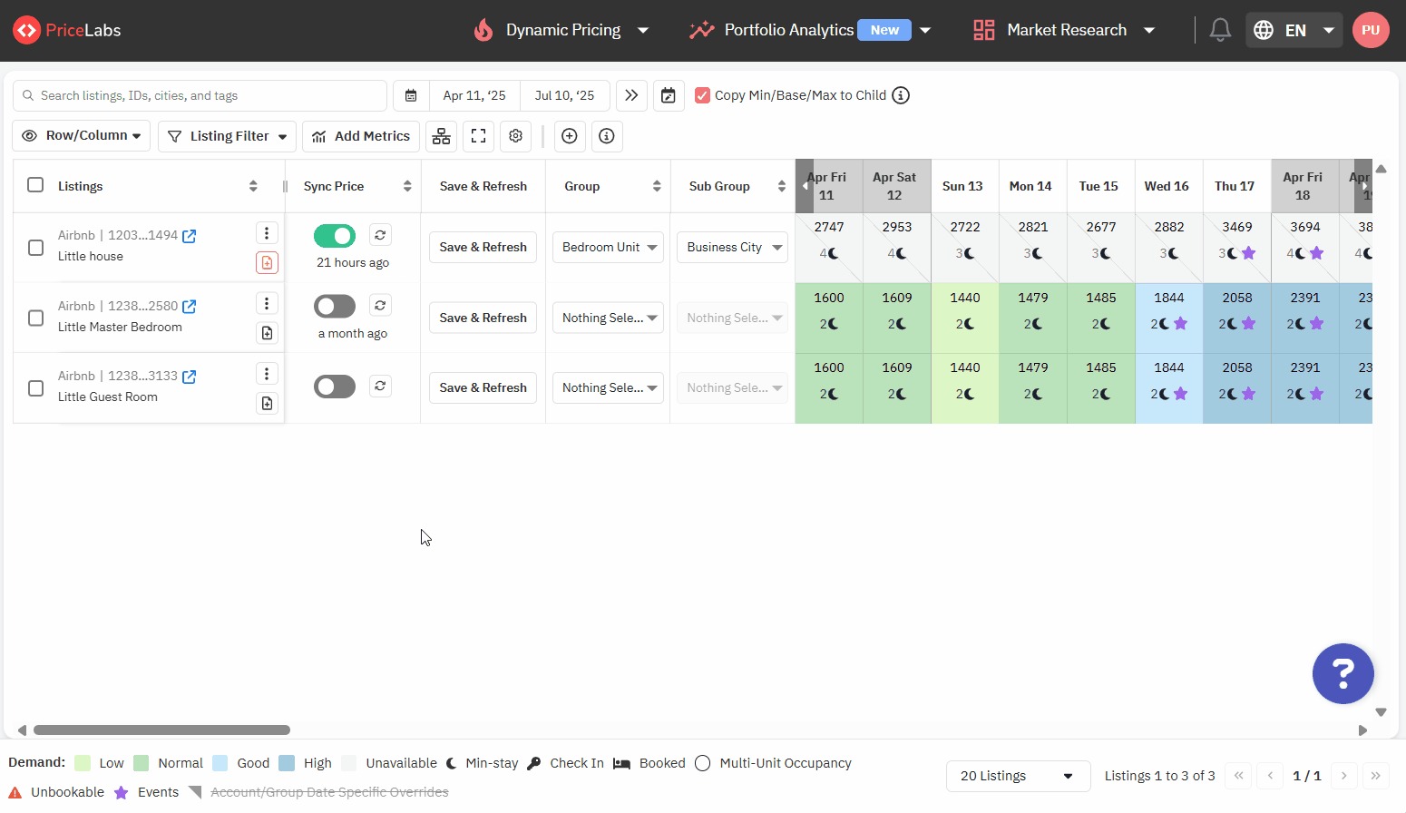
Task: Click the horizontal scrollbar thumb
Action: click(x=161, y=730)
